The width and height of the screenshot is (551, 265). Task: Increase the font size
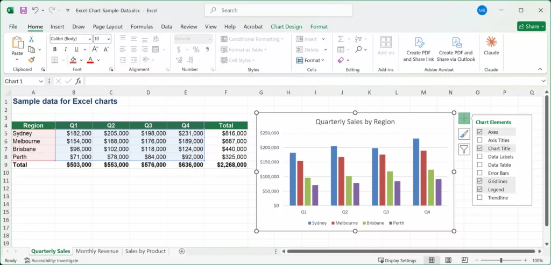pos(95,49)
